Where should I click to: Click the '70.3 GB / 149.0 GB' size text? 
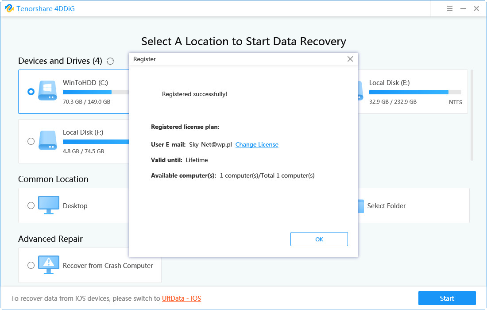pos(86,101)
